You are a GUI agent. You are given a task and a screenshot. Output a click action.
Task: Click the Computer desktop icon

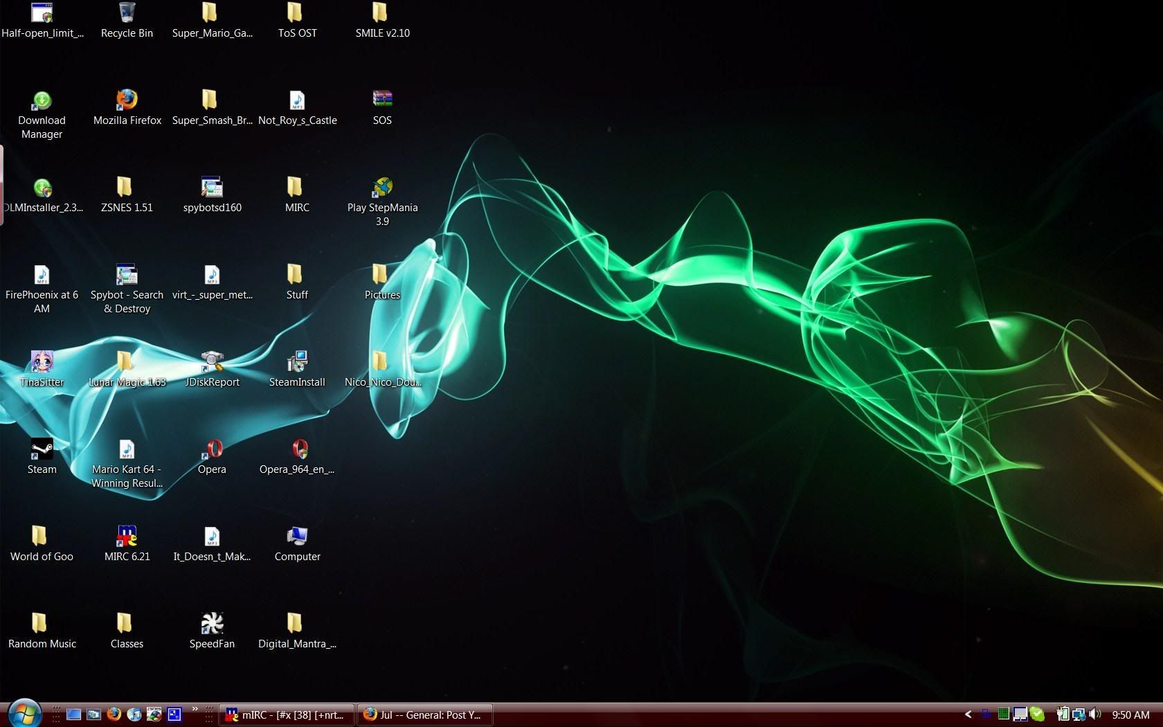[x=297, y=537]
